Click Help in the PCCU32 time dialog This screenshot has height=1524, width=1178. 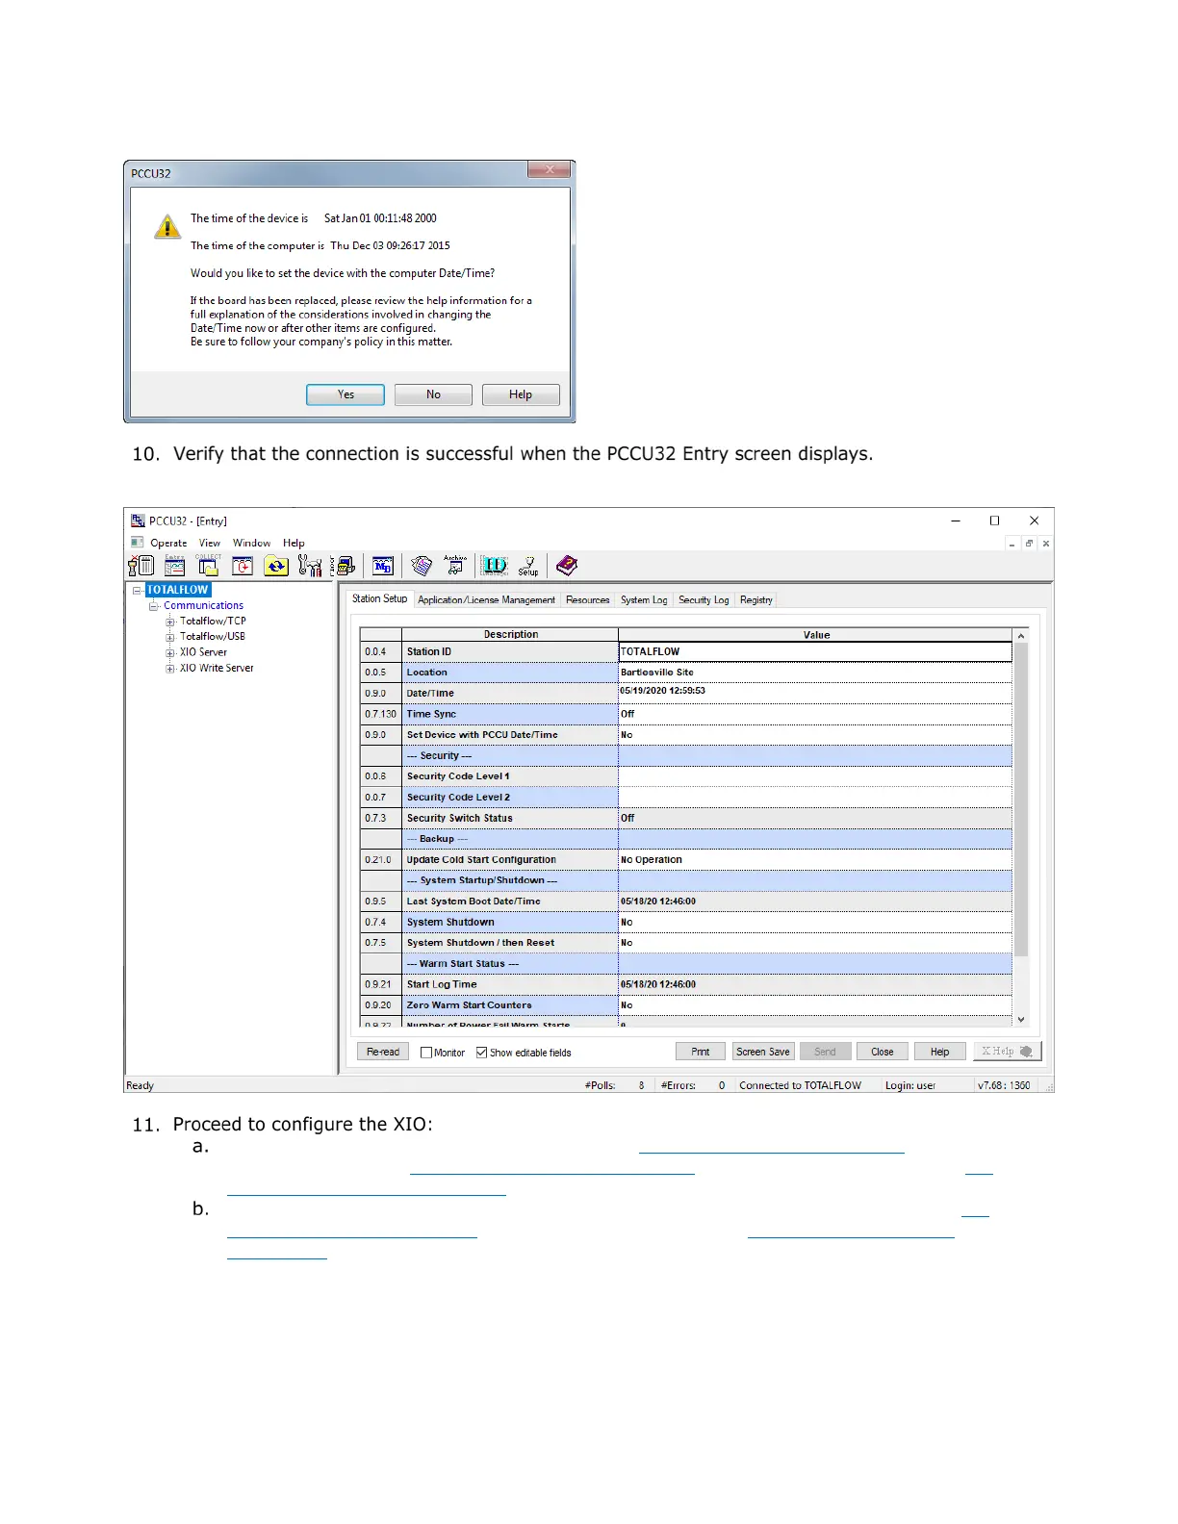tap(521, 394)
